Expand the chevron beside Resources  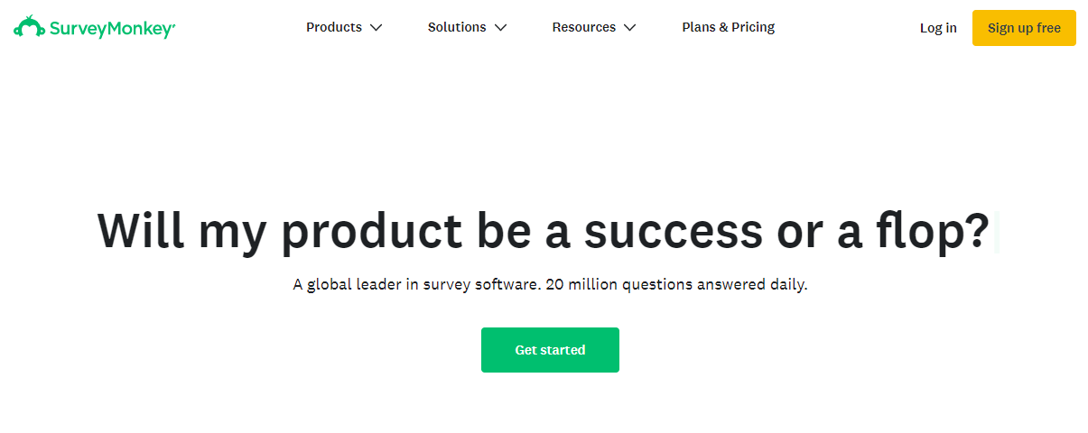(x=629, y=28)
